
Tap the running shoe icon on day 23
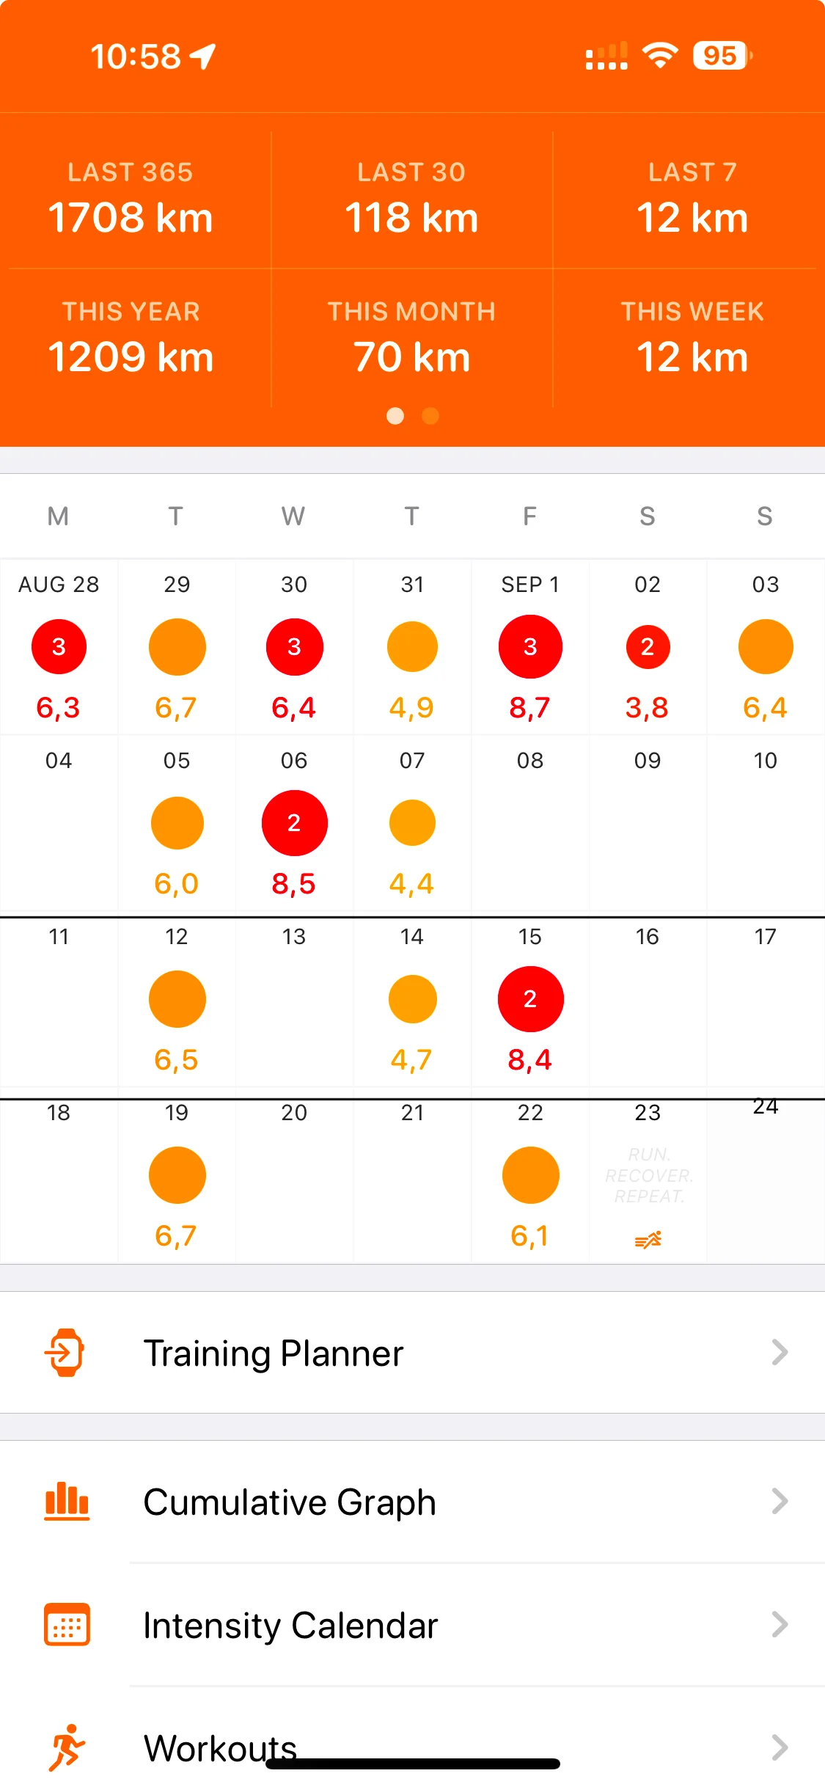[648, 1240]
